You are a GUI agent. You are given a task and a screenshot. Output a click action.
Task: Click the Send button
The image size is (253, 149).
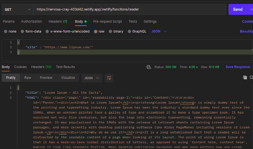point(237,9)
